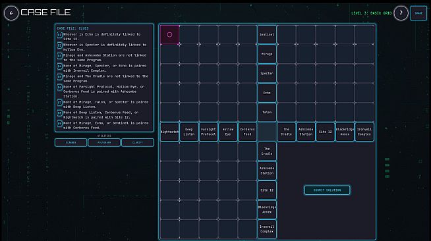The image size is (431, 241).
Task: Mark the Specter and Hollow Eye cell
Action: click(228, 73)
